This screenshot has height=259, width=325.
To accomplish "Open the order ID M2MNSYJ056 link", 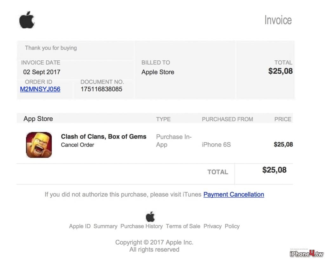I will tap(40, 89).
